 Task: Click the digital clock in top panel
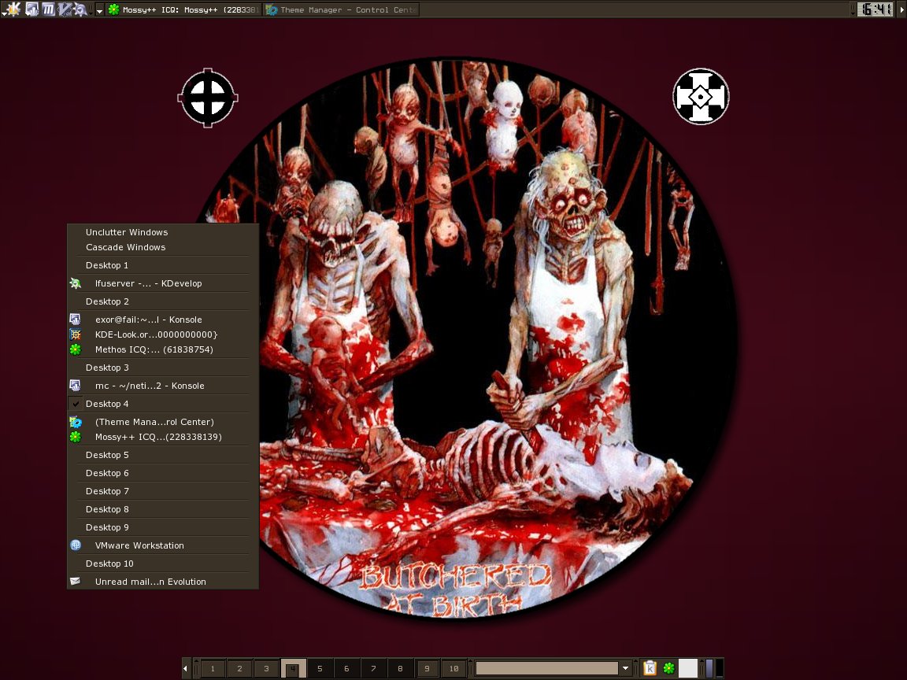pyautogui.click(x=875, y=9)
